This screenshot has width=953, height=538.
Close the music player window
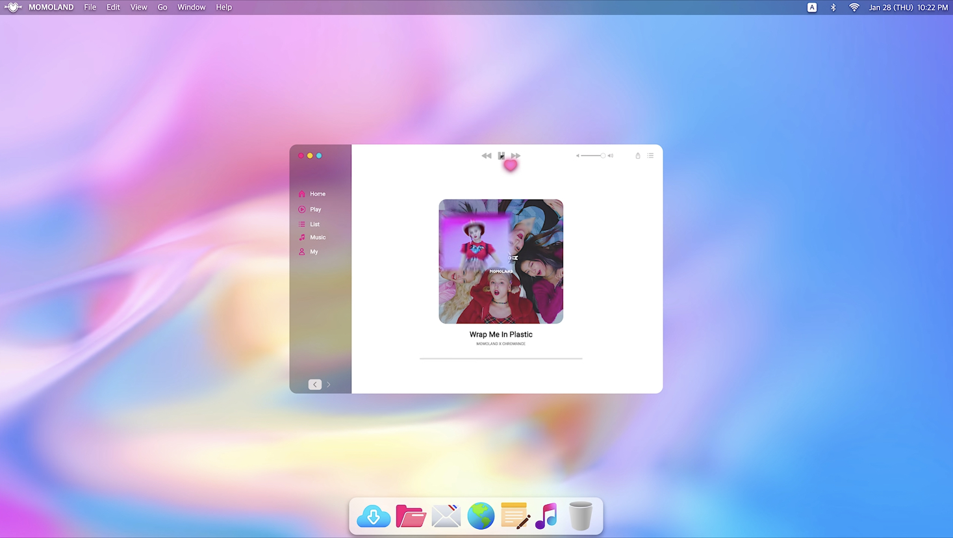[301, 156]
